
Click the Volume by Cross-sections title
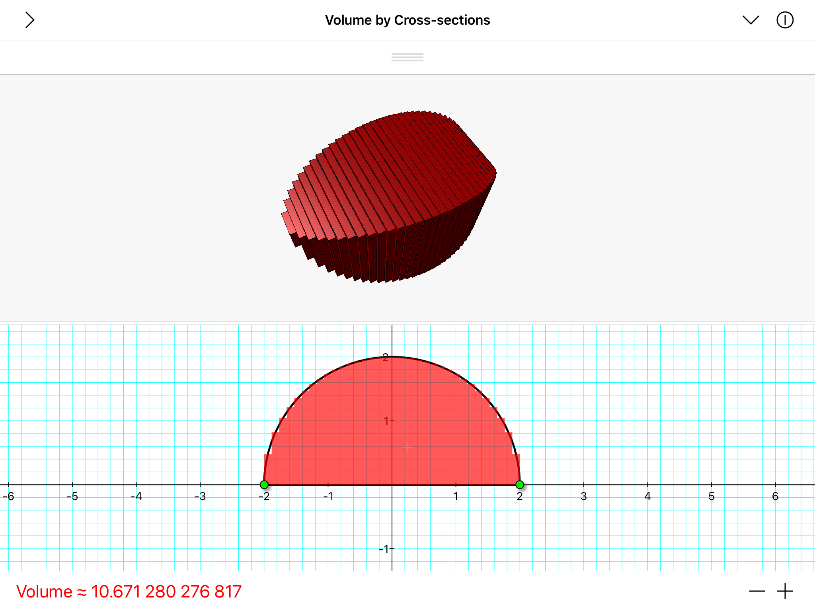(x=407, y=19)
